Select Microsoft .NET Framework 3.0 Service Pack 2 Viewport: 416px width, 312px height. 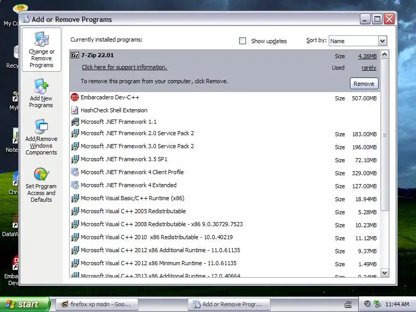225,147
